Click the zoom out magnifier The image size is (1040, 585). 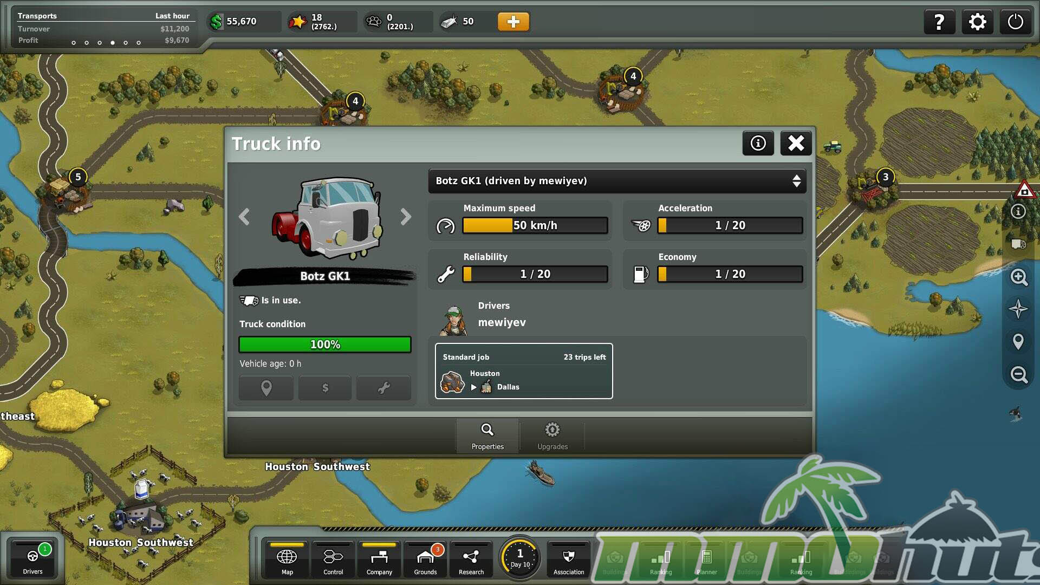point(1018,374)
